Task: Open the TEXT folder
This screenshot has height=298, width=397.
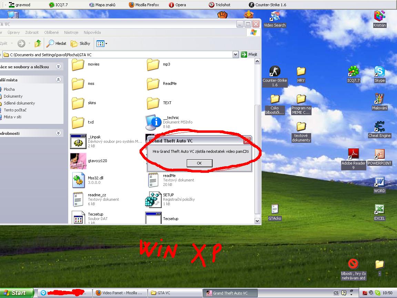Action: coord(159,103)
